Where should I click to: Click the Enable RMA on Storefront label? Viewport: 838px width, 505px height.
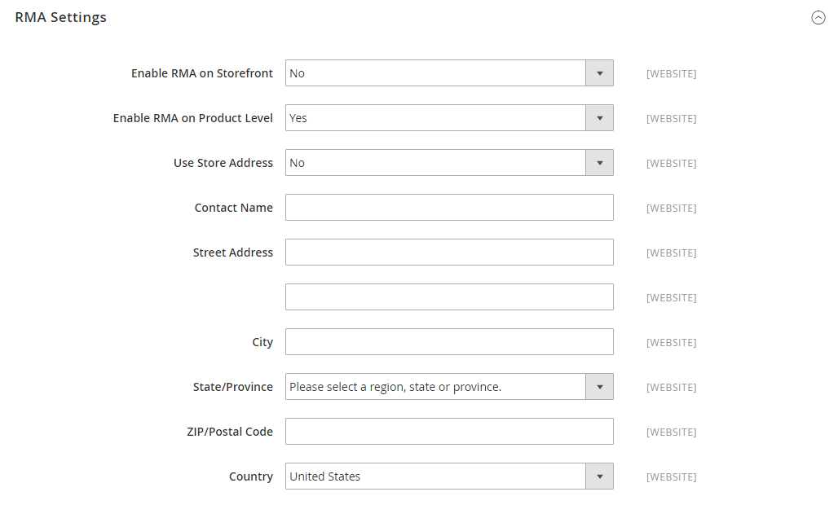pos(202,72)
